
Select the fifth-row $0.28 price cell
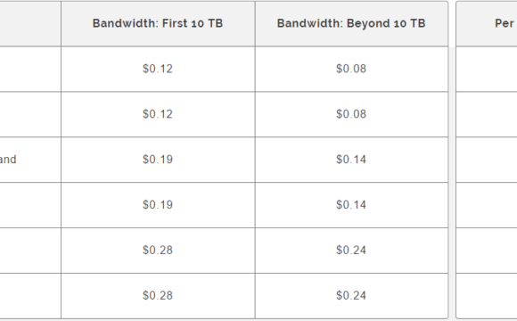158,251
